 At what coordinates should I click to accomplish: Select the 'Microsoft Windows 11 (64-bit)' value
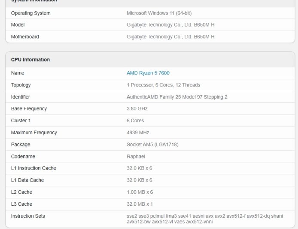tap(159, 13)
